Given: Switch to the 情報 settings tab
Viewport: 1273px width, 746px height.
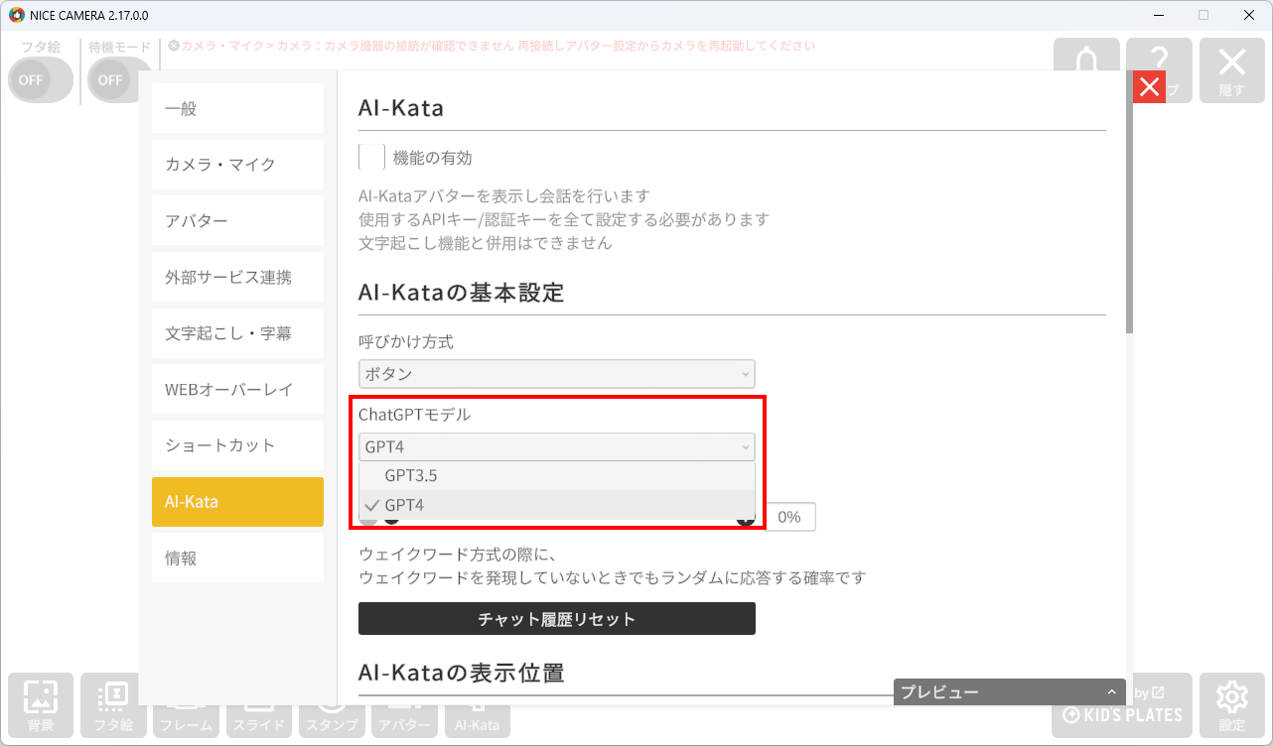Looking at the screenshot, I should tap(237, 559).
